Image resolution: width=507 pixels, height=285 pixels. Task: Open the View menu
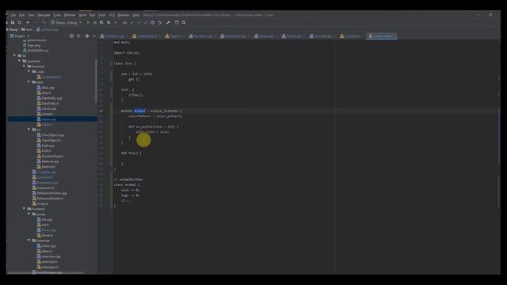point(31,15)
